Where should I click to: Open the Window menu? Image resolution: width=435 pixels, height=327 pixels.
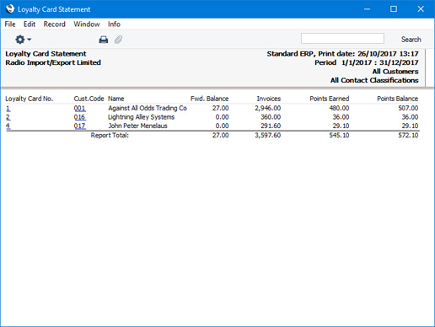click(x=87, y=24)
